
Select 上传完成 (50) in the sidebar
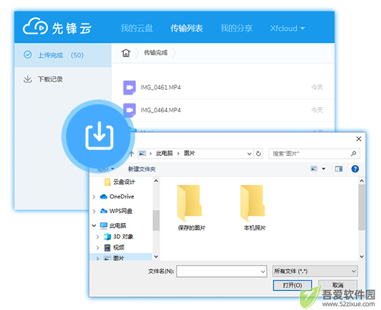tap(63, 55)
